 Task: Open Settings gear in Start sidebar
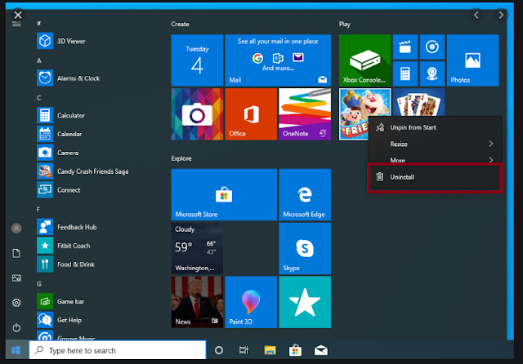pyautogui.click(x=16, y=303)
